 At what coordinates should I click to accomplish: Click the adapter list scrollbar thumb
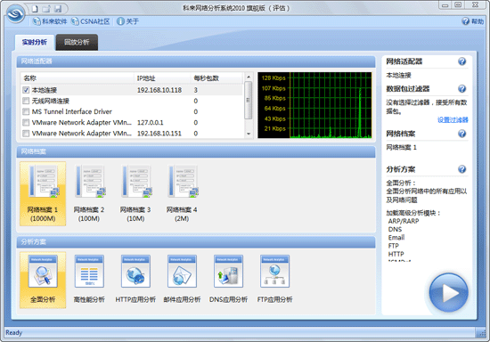tap(249, 100)
